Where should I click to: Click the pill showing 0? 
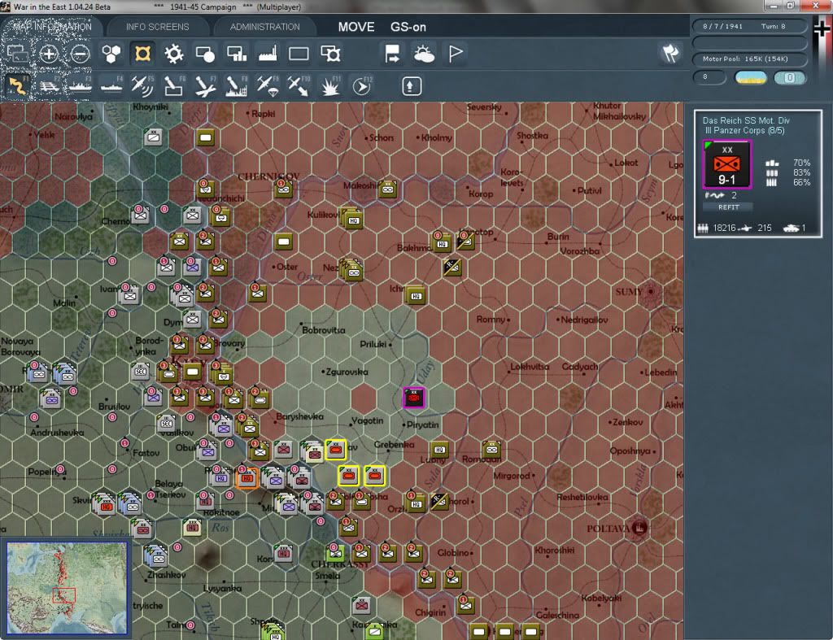[789, 77]
